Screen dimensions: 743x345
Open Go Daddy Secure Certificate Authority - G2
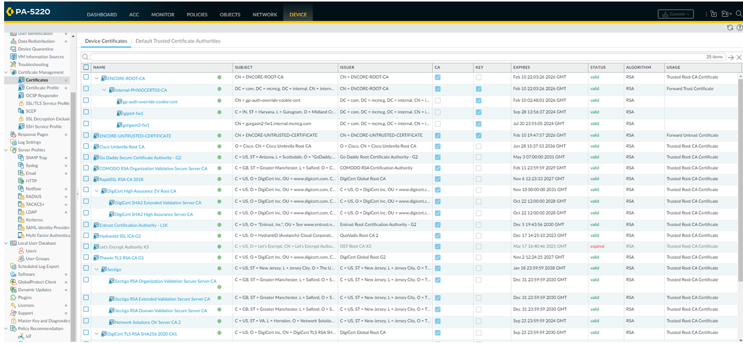point(140,158)
